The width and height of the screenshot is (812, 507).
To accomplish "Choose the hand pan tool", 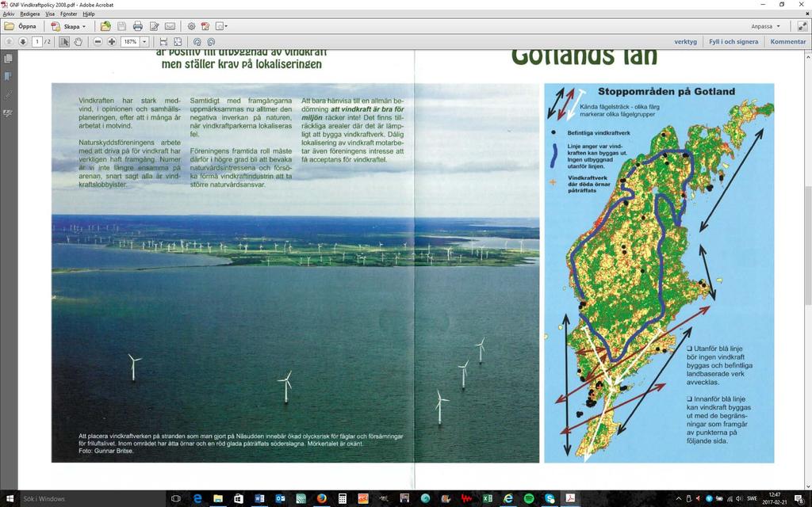I will 79,41.
